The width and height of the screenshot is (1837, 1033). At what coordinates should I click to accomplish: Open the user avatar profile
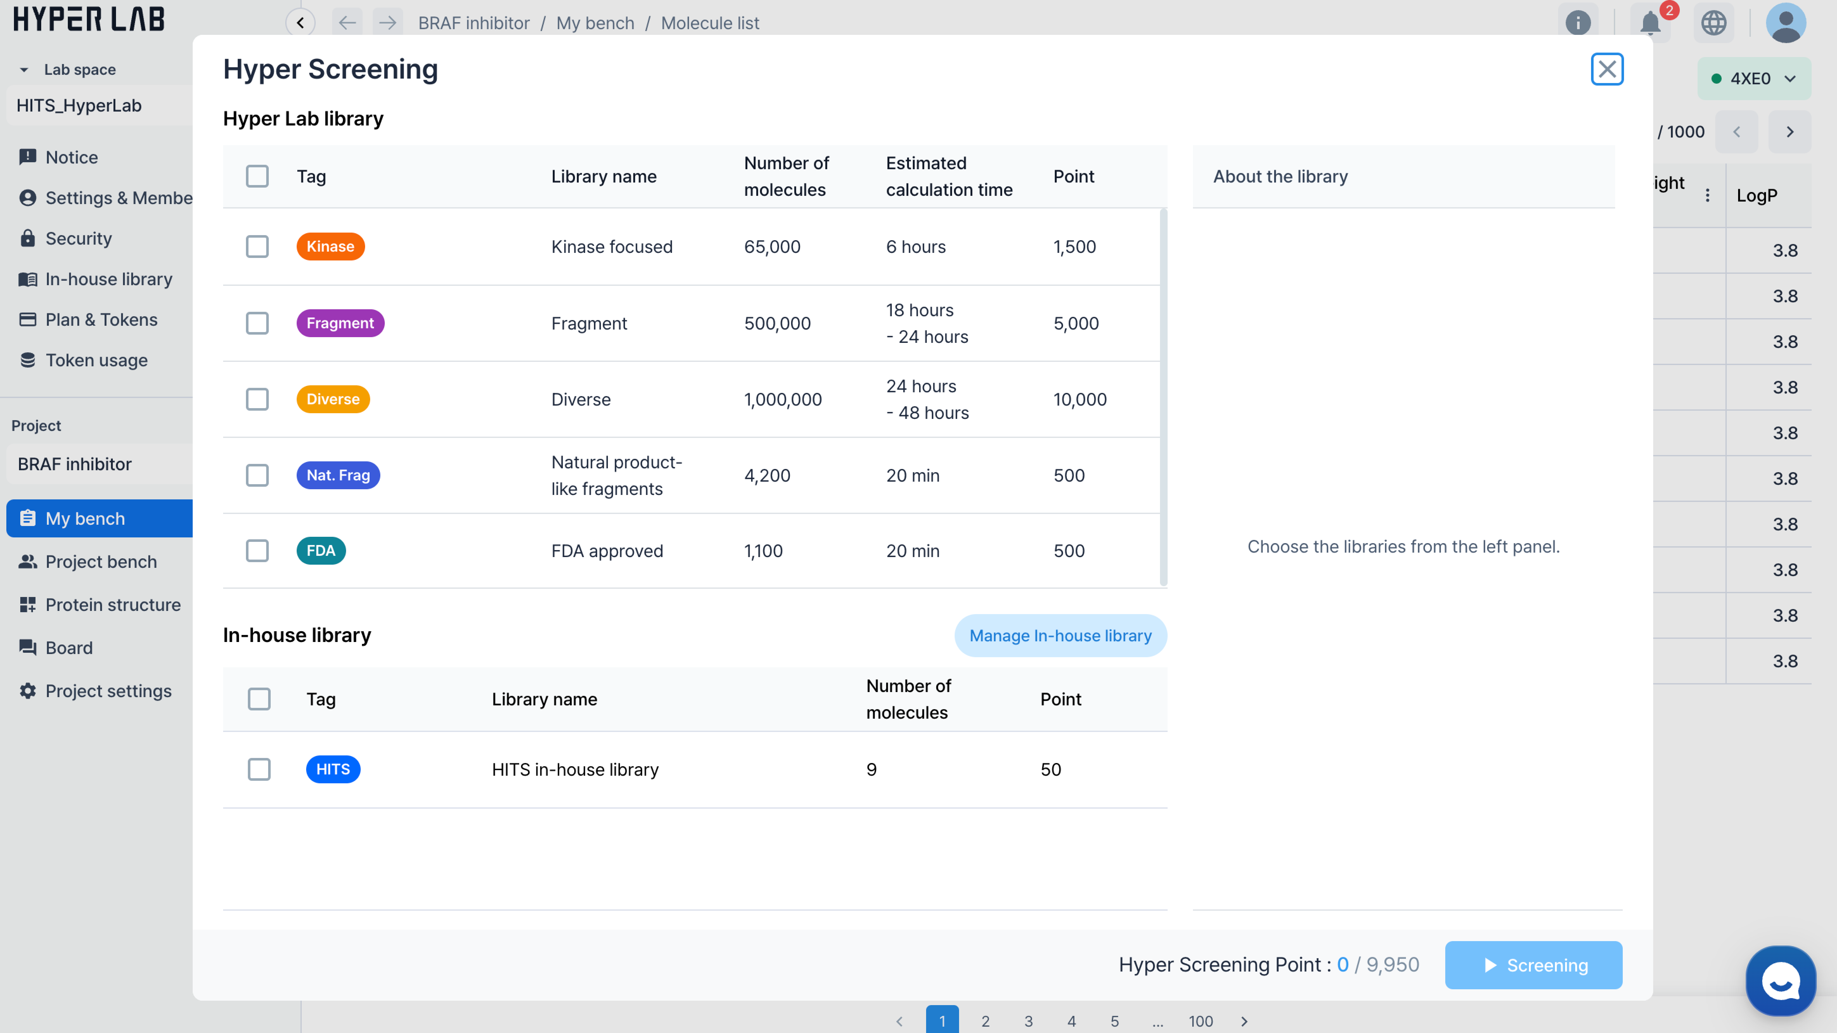1785,23
